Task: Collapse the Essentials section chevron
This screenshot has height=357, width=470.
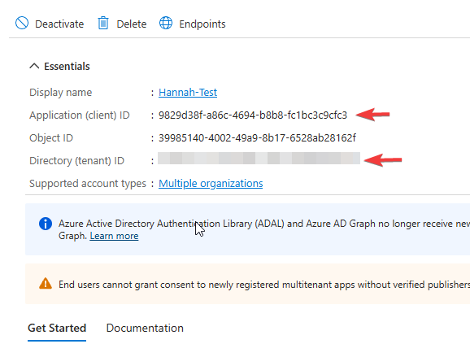Action: tap(34, 66)
